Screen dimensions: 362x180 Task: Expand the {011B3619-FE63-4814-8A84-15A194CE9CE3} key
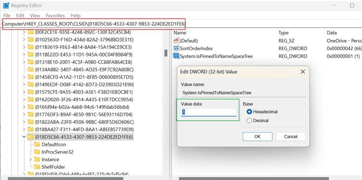24,47
